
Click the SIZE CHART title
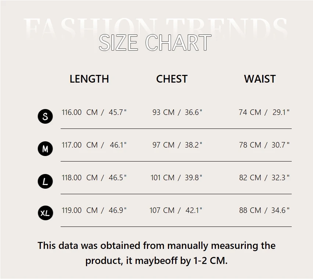(x=155, y=43)
